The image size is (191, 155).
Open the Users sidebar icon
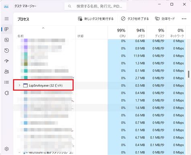[x=6, y=71]
